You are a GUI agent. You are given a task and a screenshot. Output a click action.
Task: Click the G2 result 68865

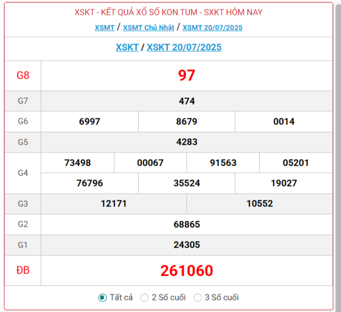tap(186, 225)
